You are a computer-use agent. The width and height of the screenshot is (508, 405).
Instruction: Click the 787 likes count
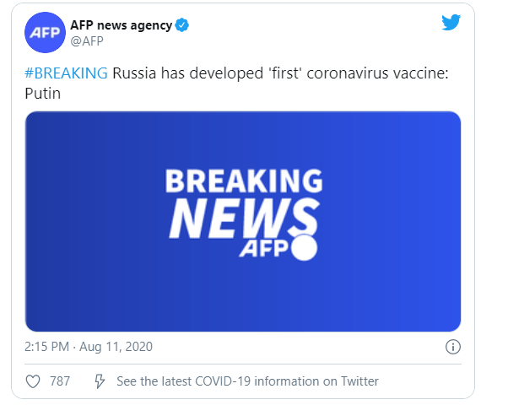[x=60, y=381]
